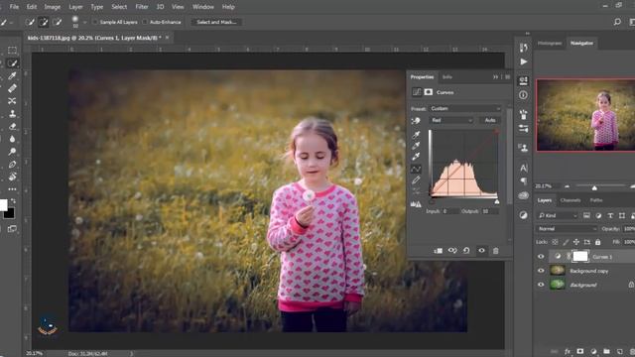The height and width of the screenshot is (357, 635).
Task: Toggle Curves adjustment visibility eye in Properties
Action: coord(481,251)
